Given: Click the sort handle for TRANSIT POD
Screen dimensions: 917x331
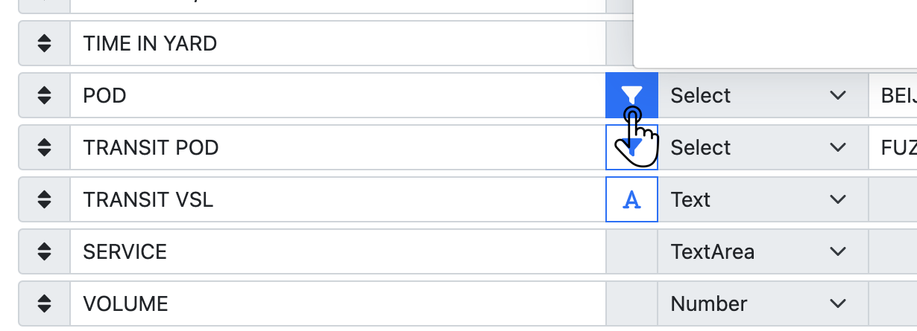Looking at the screenshot, I should (45, 147).
